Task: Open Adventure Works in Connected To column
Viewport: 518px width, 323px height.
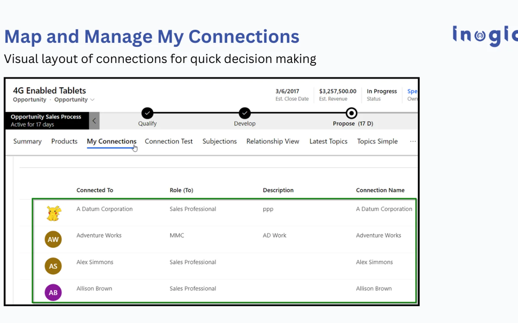Action: tap(99, 235)
